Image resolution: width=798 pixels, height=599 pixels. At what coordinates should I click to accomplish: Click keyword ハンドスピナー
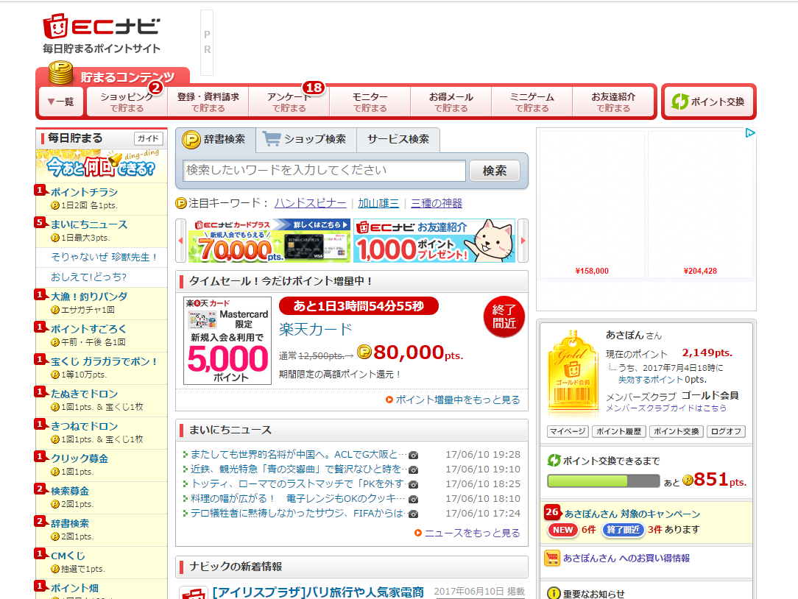tap(311, 203)
